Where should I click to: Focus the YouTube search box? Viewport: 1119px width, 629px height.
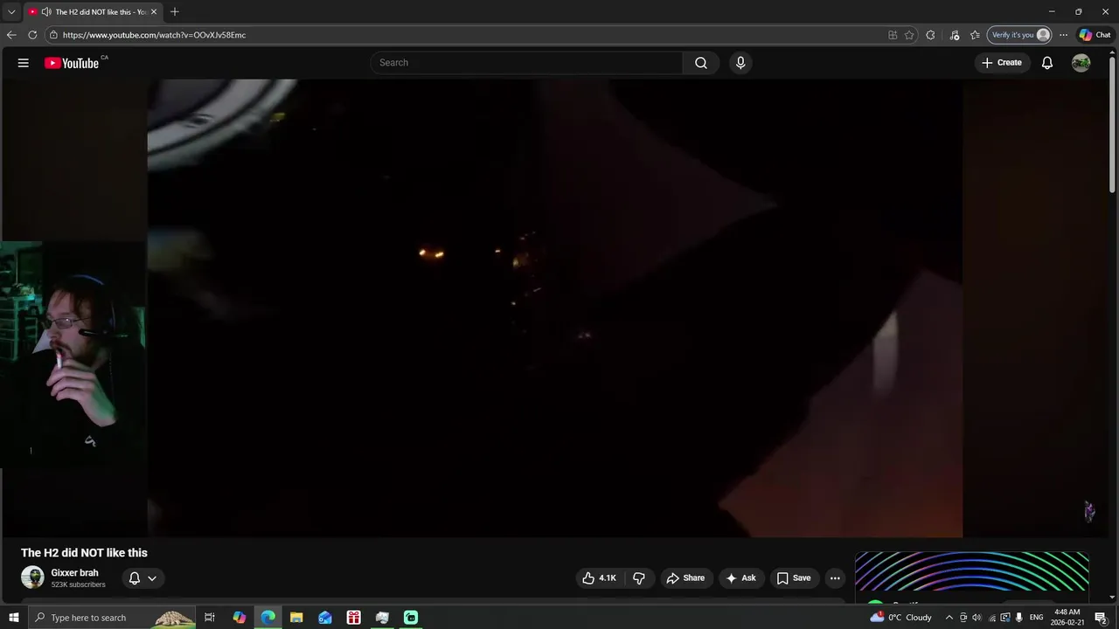pyautogui.click(x=526, y=63)
